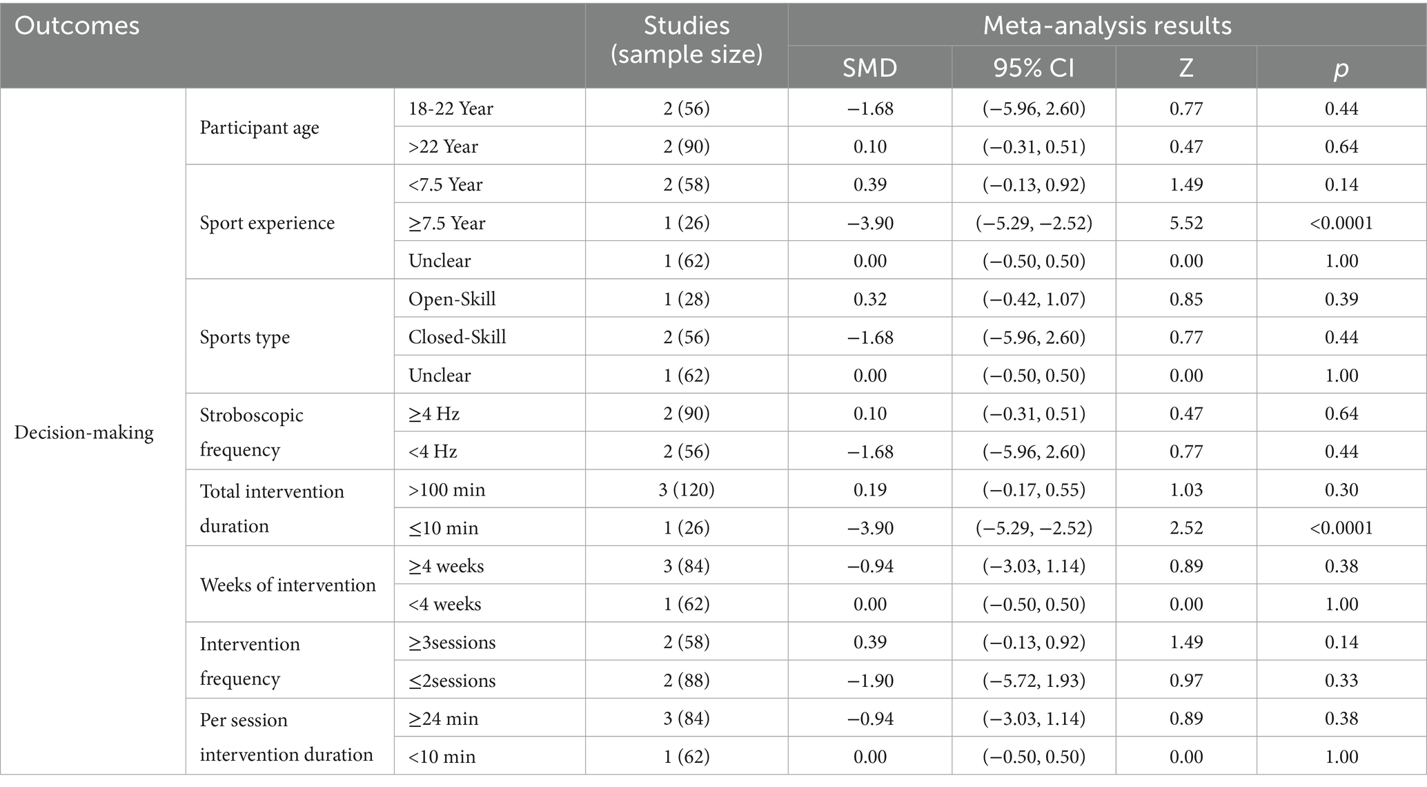Click the italic p column header
The image size is (1427, 787).
1341,68
